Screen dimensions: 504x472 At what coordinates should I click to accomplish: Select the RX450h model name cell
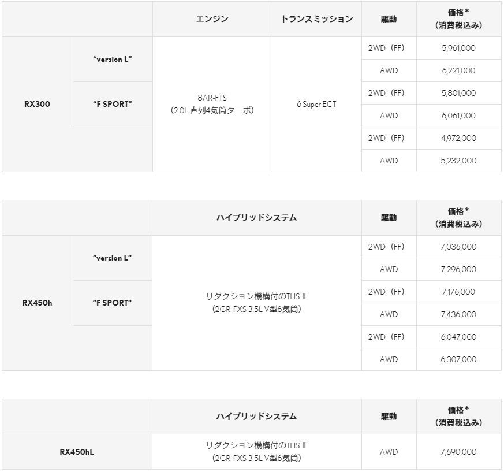tap(38, 303)
